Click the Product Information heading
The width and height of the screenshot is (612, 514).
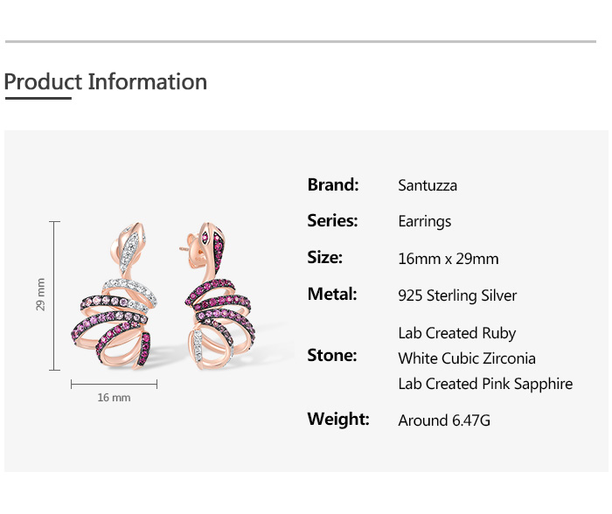(x=106, y=82)
